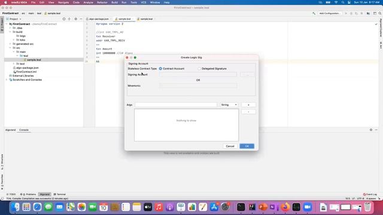Click the Apple menu icon
The height and width of the screenshot is (215, 383).
pyautogui.click(x=5, y=2)
